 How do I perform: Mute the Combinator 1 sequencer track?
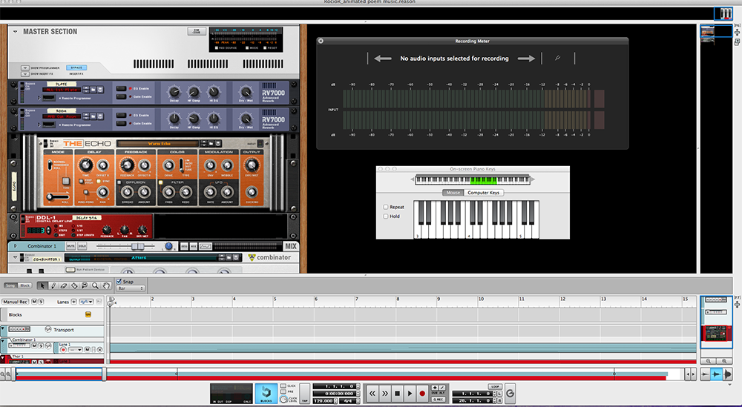[34, 345]
